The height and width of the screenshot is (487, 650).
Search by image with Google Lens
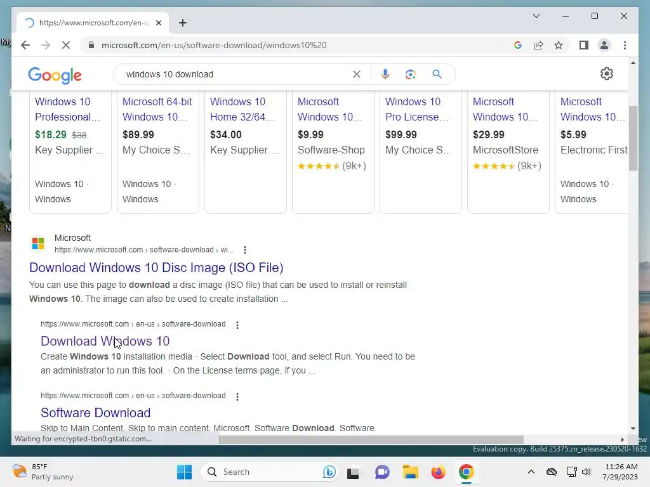click(x=411, y=74)
